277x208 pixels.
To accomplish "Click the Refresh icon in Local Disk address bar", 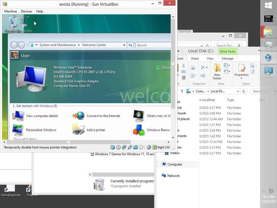I will pyautogui.click(x=244, y=91).
